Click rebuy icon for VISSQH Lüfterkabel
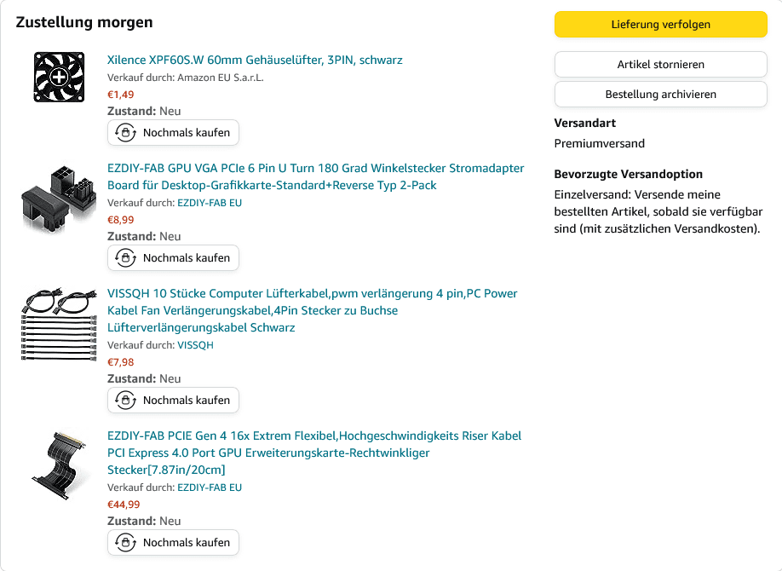Viewport: 782px width, 571px height. point(126,401)
